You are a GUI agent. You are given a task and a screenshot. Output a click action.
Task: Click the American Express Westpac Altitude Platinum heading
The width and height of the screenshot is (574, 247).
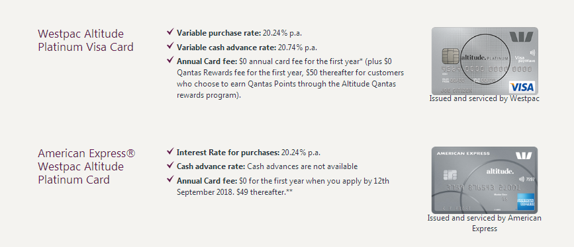pos(87,166)
